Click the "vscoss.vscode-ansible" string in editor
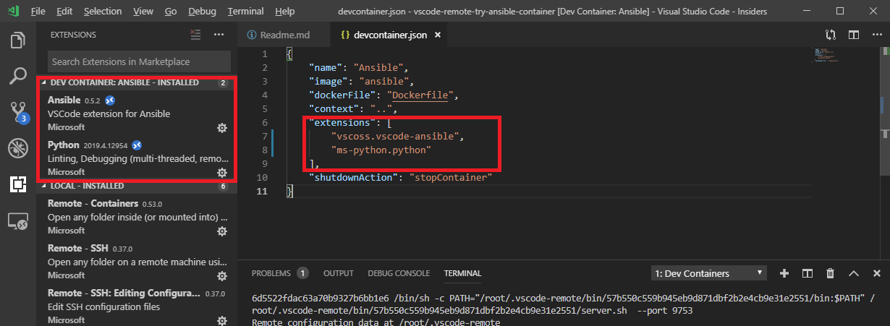Image resolution: width=890 pixels, height=326 pixels. (396, 135)
